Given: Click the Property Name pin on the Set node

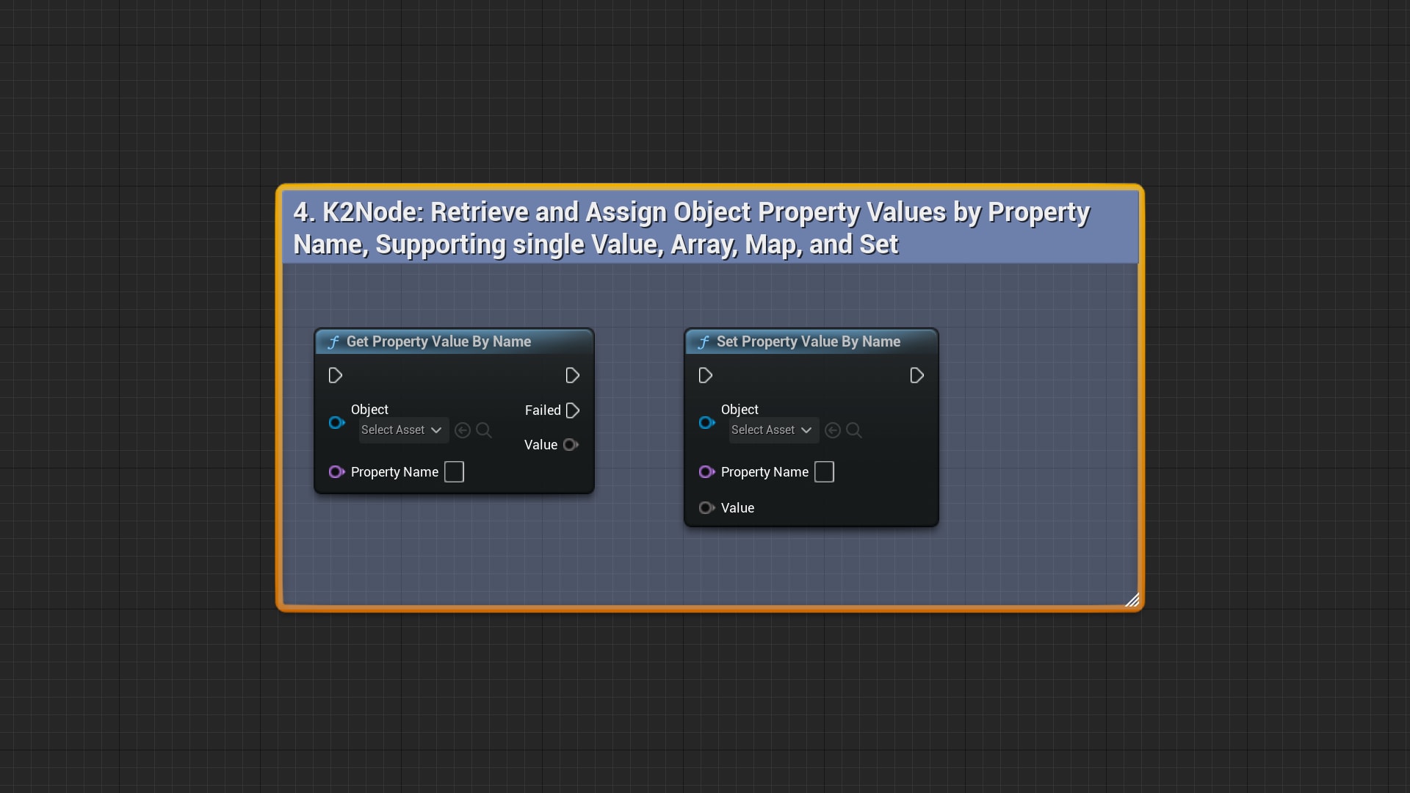Looking at the screenshot, I should [706, 472].
